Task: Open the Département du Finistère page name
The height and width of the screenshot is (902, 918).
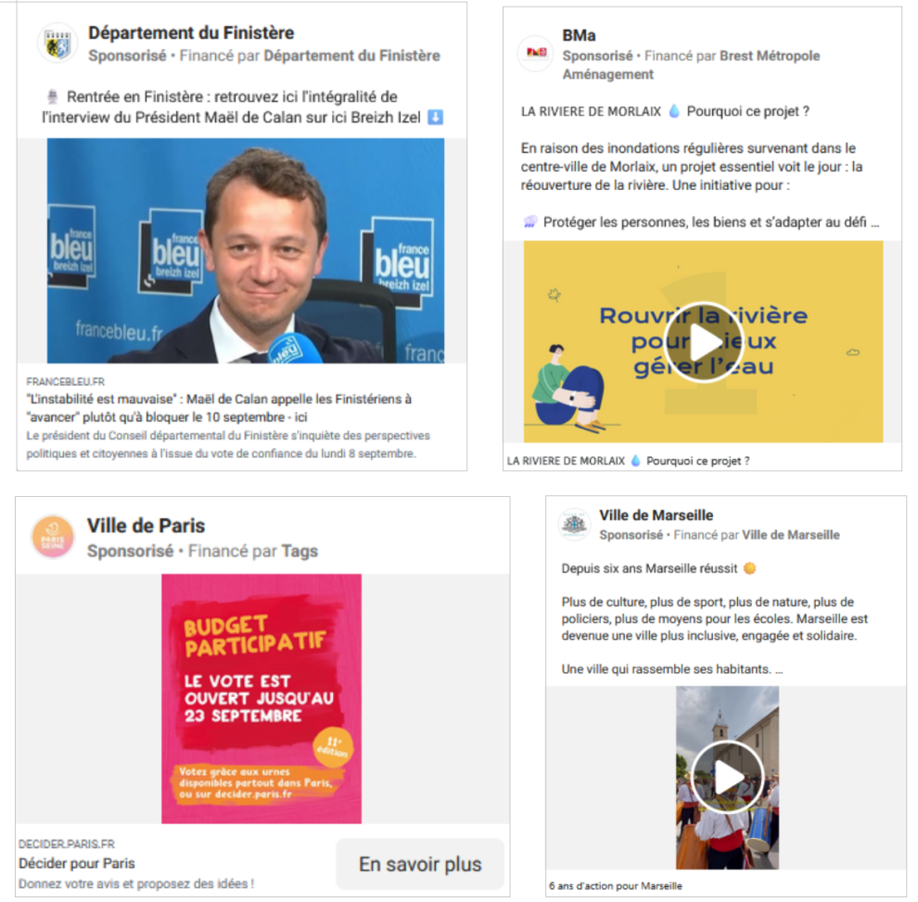Action: (x=191, y=32)
